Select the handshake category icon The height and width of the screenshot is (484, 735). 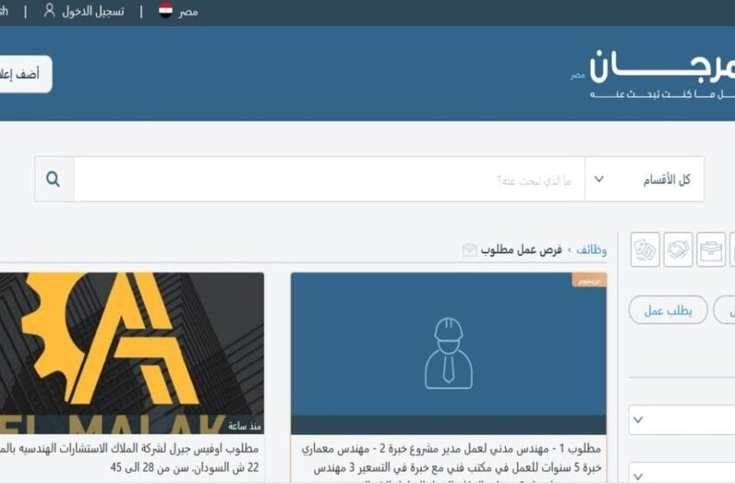[678, 250]
